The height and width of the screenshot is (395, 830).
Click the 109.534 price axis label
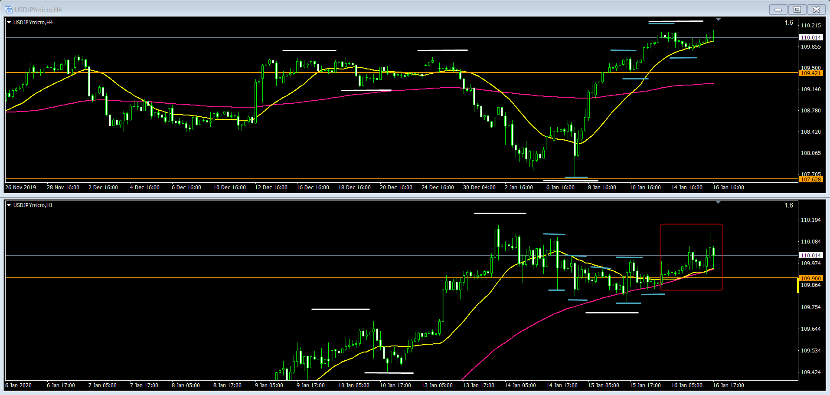pos(810,351)
